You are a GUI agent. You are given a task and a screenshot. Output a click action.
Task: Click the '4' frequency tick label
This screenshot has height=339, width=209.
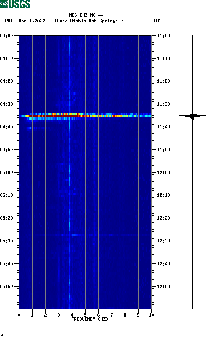[72, 315]
